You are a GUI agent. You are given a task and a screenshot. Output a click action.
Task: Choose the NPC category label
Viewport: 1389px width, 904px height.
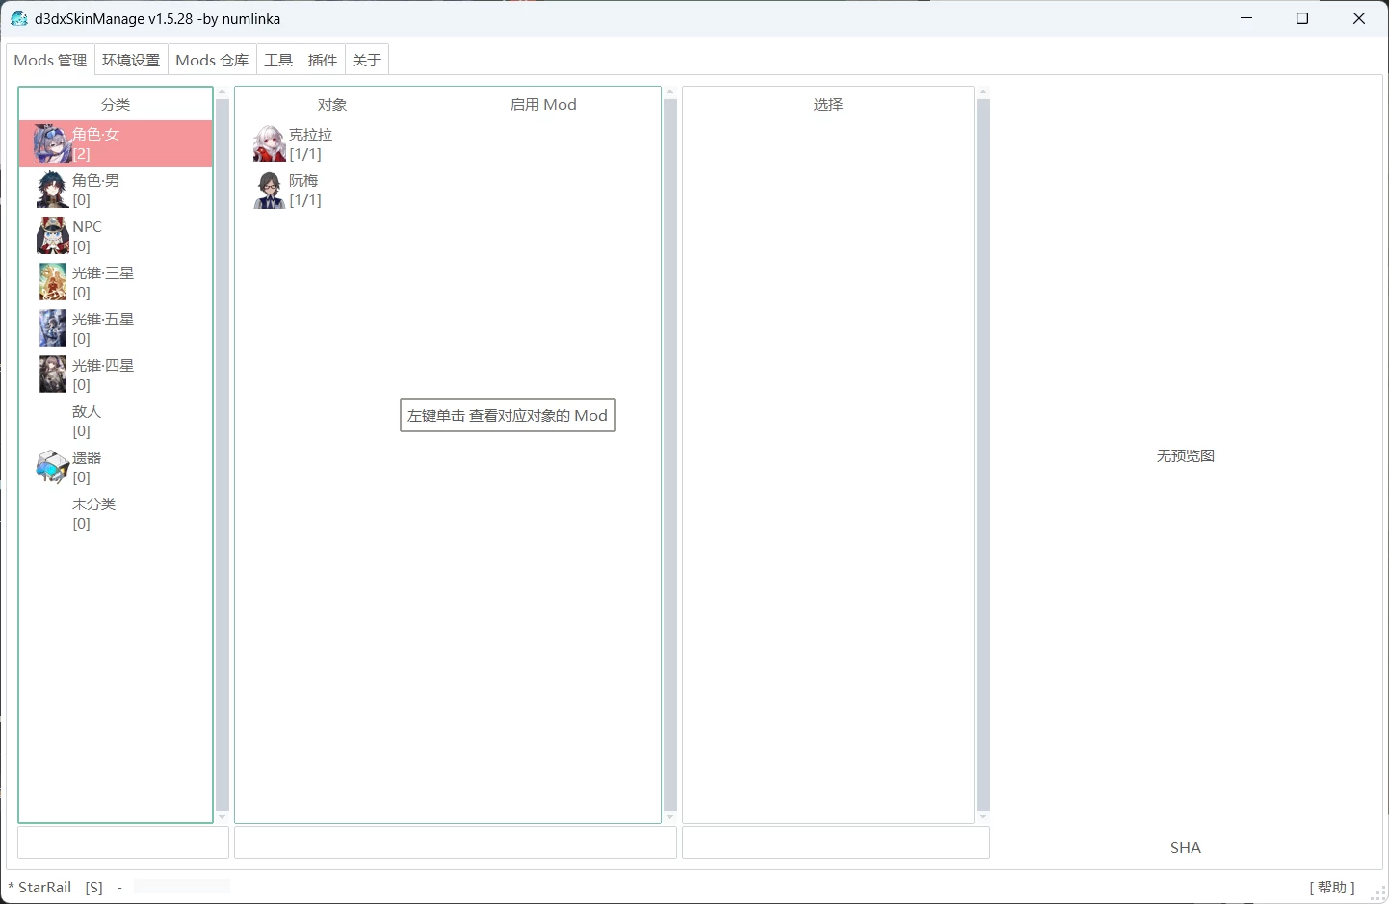tap(87, 226)
